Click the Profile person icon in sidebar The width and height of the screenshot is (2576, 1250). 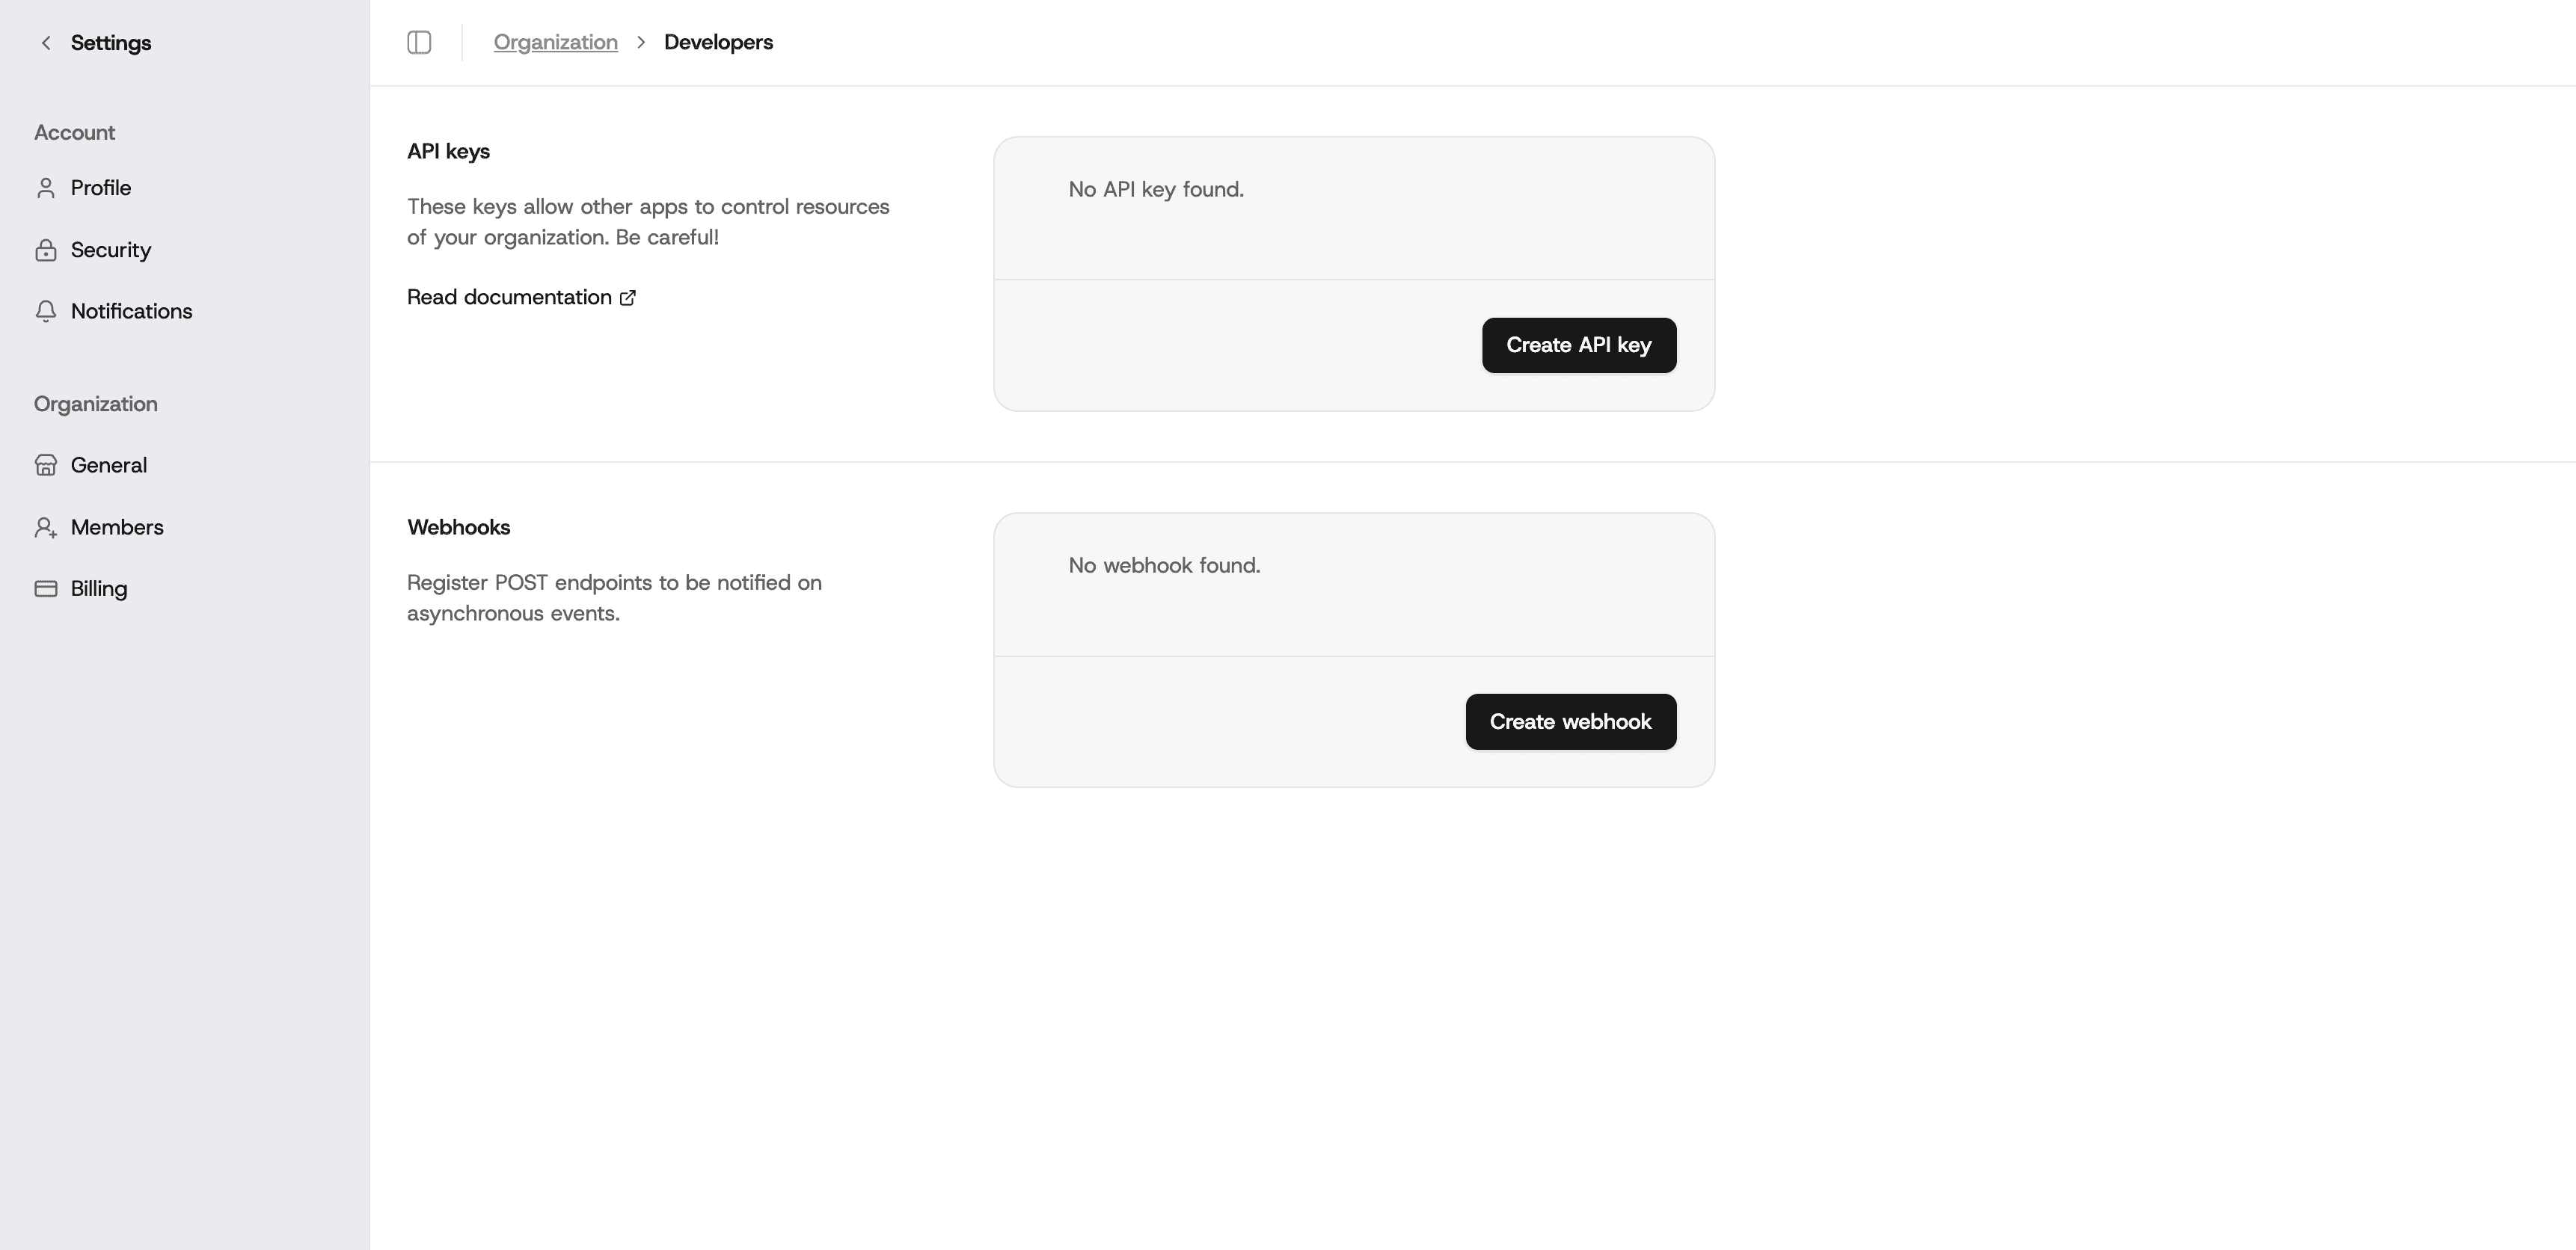tap(46, 188)
